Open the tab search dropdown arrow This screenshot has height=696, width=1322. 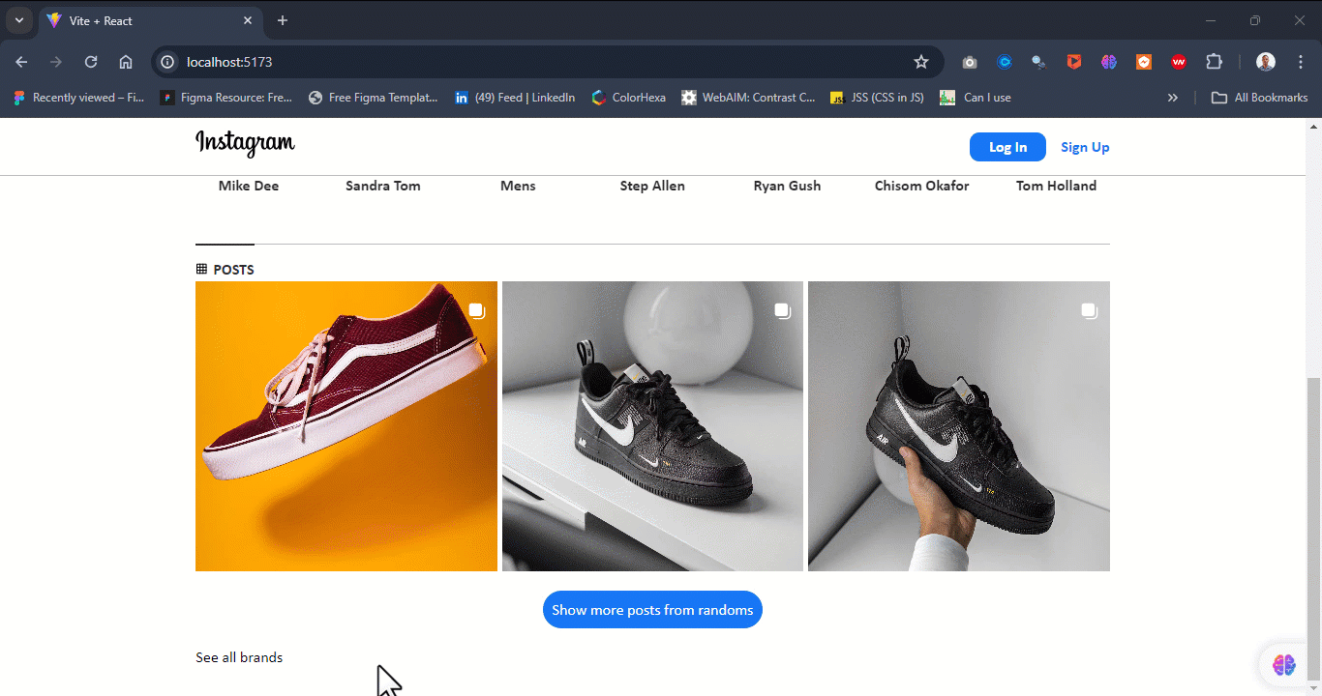(18, 20)
